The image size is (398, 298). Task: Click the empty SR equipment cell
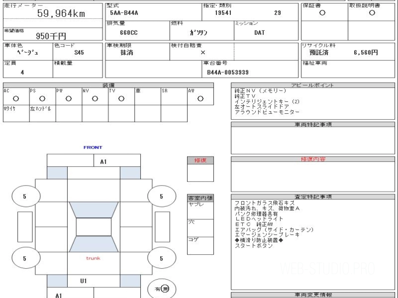pos(174,97)
